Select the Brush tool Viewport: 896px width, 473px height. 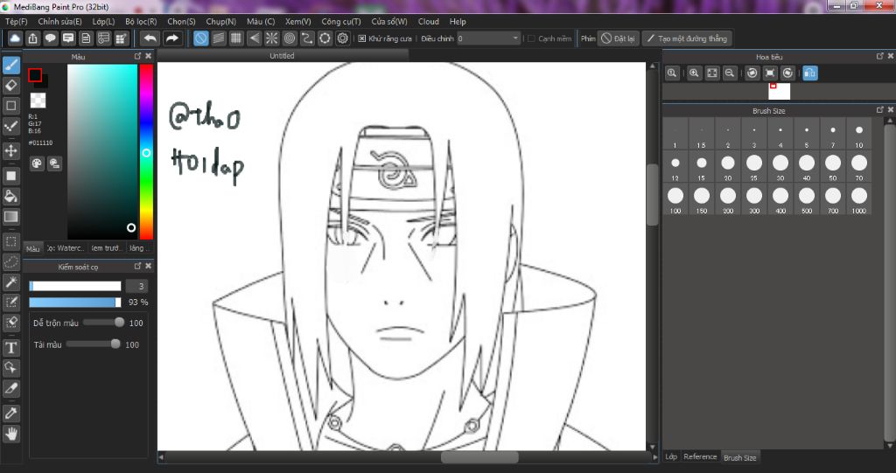[10, 65]
